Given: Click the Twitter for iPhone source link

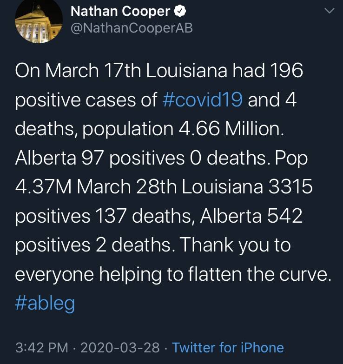Looking at the screenshot, I should [x=228, y=348].
